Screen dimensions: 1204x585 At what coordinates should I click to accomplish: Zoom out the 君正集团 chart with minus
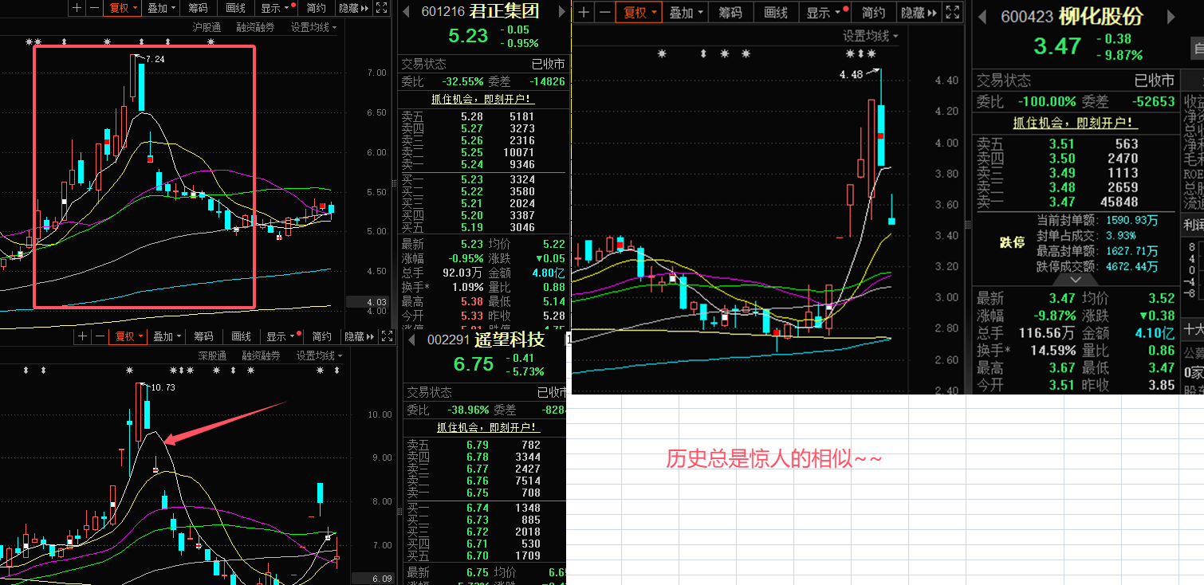[x=93, y=8]
